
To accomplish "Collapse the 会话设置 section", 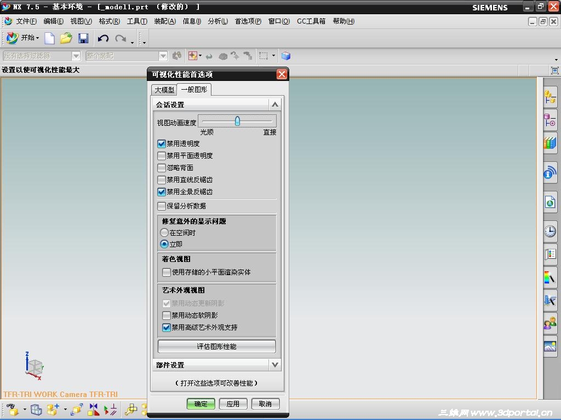I will (x=275, y=104).
